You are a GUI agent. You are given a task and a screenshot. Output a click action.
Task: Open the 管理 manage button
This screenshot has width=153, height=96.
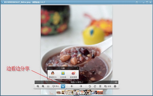[108, 86]
